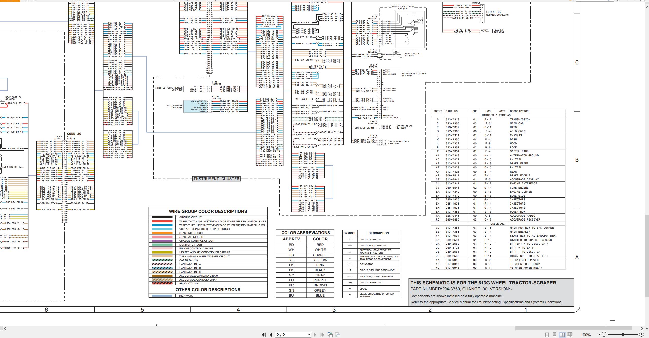Go to the previous page
Image resolution: width=649 pixels, height=338 pixels.
(x=271, y=335)
